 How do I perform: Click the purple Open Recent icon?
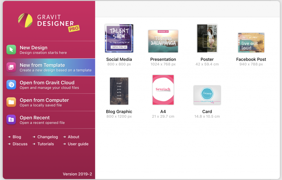[x=11, y=120]
